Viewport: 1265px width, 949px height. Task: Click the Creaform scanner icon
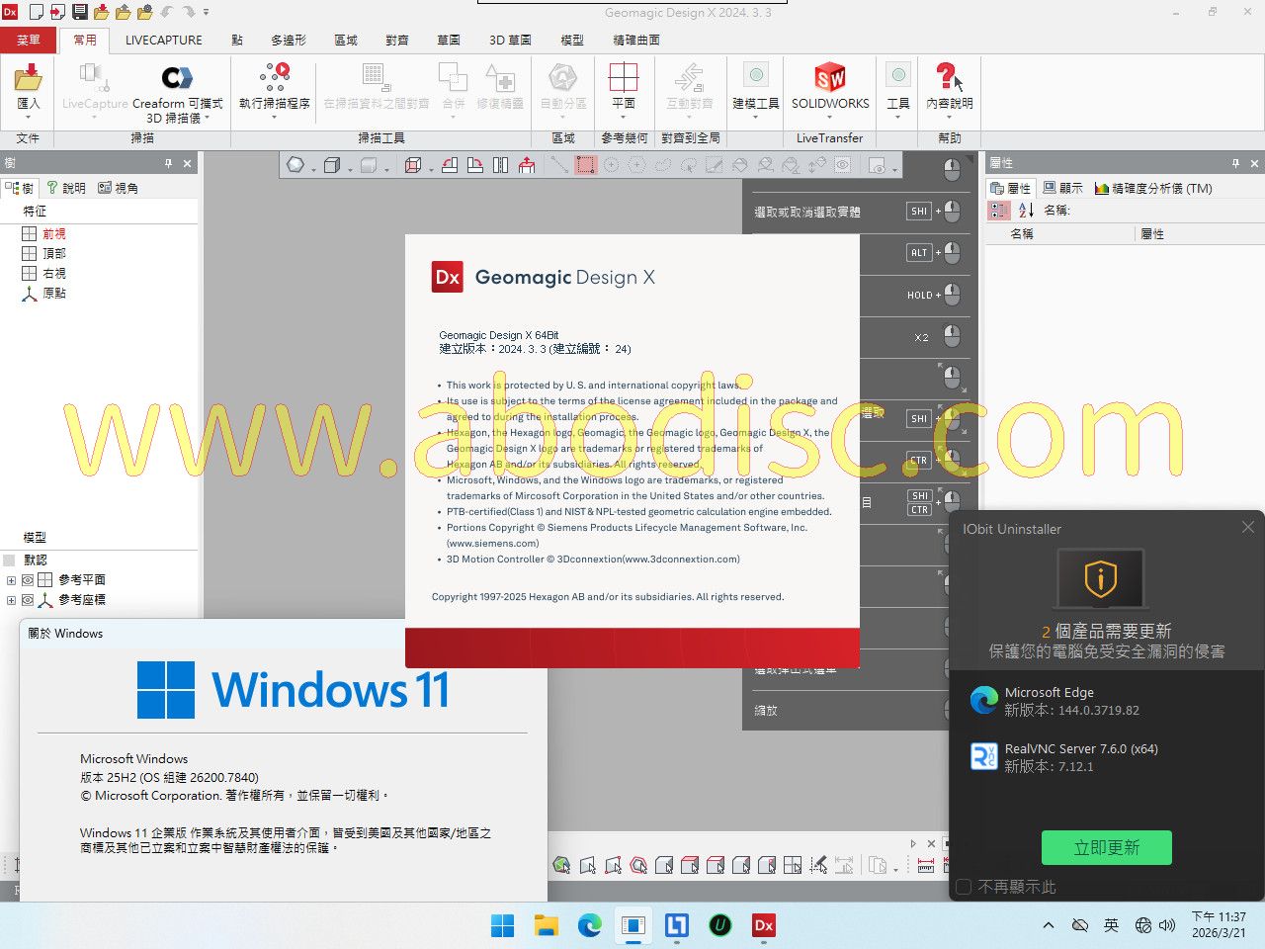point(177,78)
